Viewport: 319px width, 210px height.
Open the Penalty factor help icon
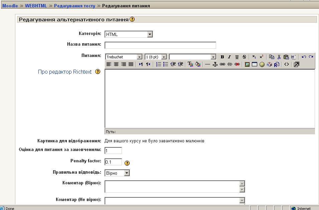(127, 163)
